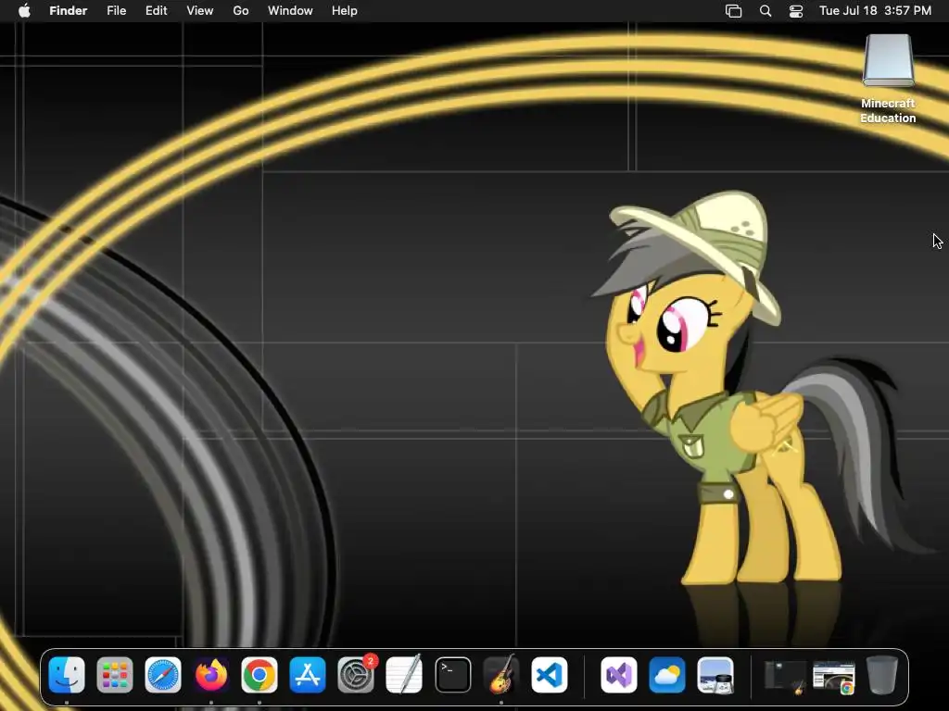Open Spotlight search in menu bar
The image size is (949, 711).
point(766,11)
